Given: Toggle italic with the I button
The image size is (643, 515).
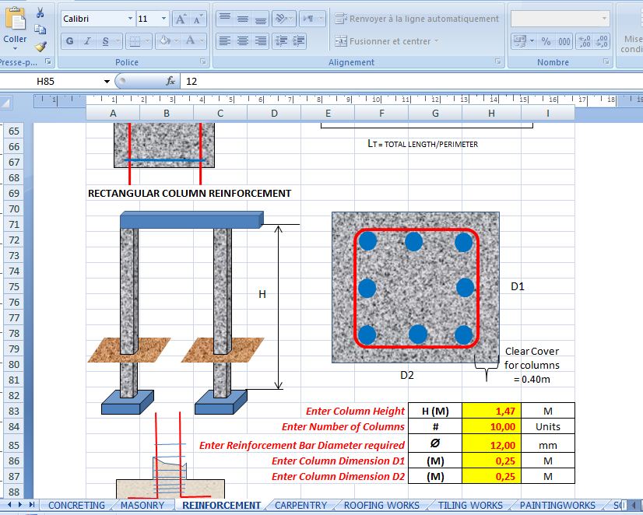Looking at the screenshot, I should (x=86, y=40).
